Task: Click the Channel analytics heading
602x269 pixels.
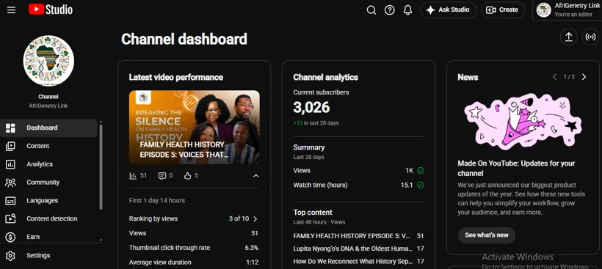Action: point(325,78)
